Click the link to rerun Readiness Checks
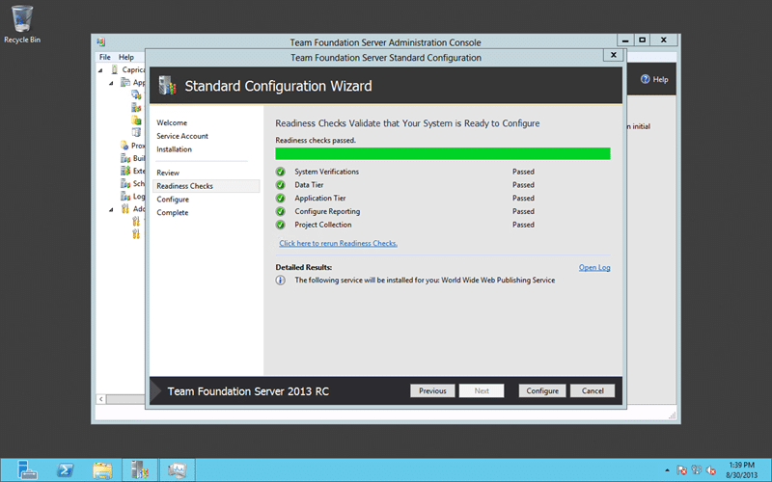This screenshot has width=772, height=482. pos(339,244)
